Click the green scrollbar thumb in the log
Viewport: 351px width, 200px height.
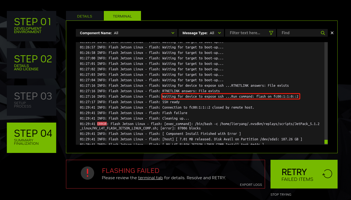(x=326, y=142)
